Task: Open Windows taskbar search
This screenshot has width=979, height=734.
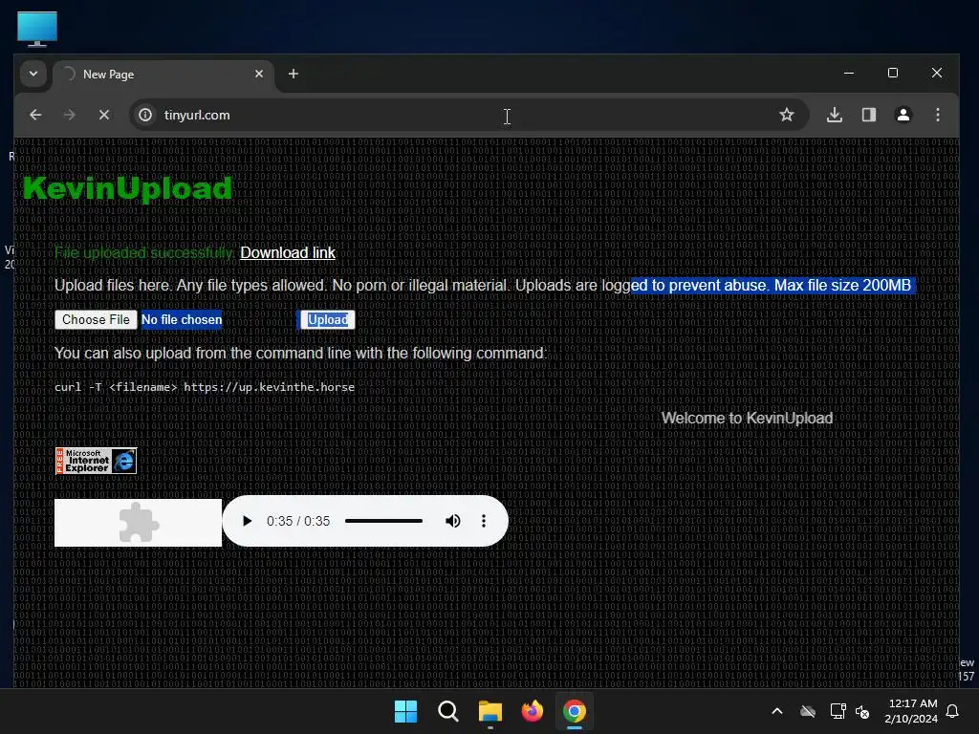Action: (x=448, y=711)
